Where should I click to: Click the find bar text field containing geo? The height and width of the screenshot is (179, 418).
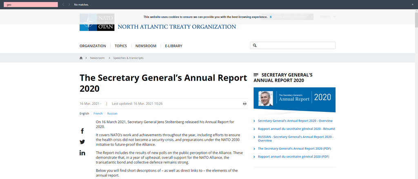31,4
